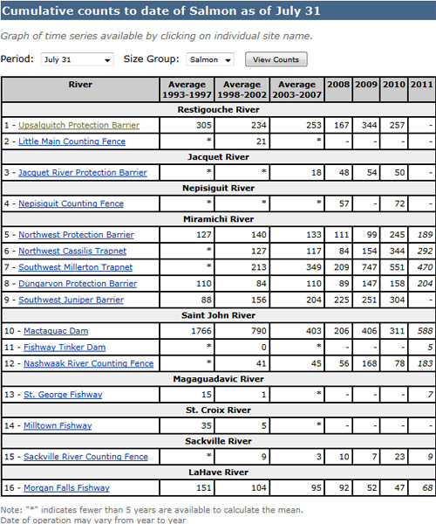This screenshot has height=524, width=436.
Task: Open Nashwaak River Counting Fence link
Action: [x=88, y=363]
